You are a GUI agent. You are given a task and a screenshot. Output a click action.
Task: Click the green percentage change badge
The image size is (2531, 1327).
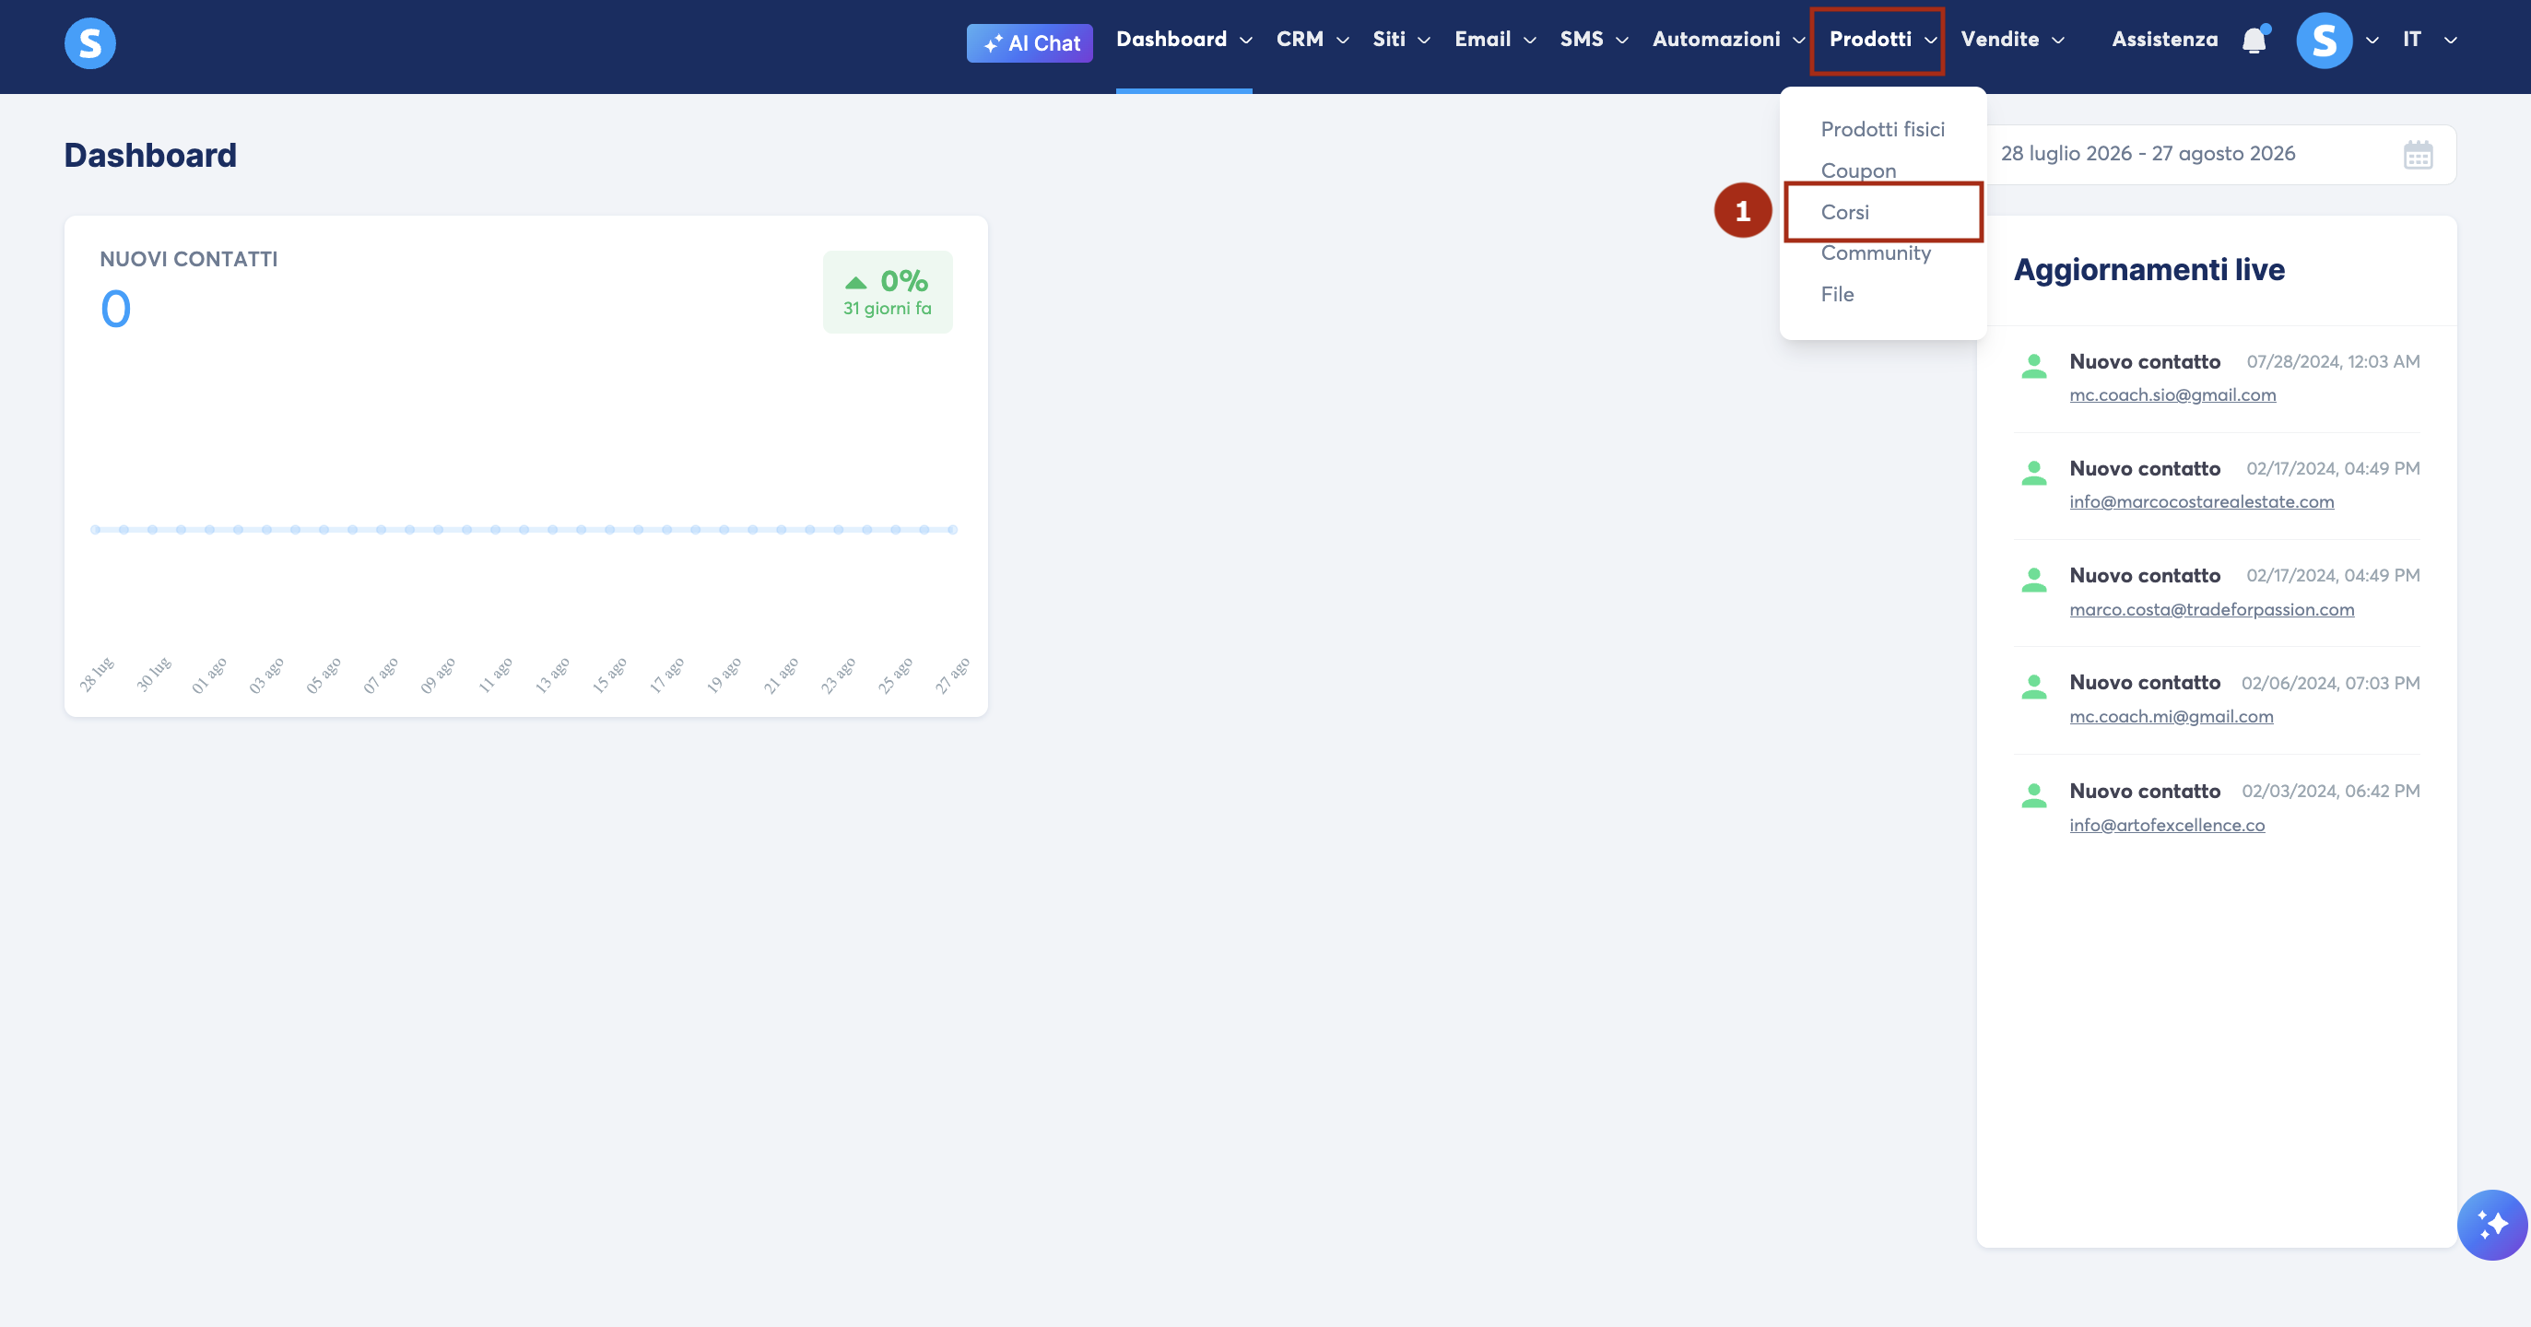tap(888, 292)
